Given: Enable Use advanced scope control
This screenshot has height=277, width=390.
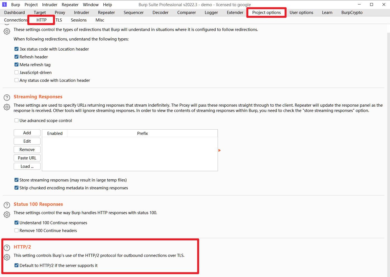Looking at the screenshot, I should pyautogui.click(x=16, y=120).
